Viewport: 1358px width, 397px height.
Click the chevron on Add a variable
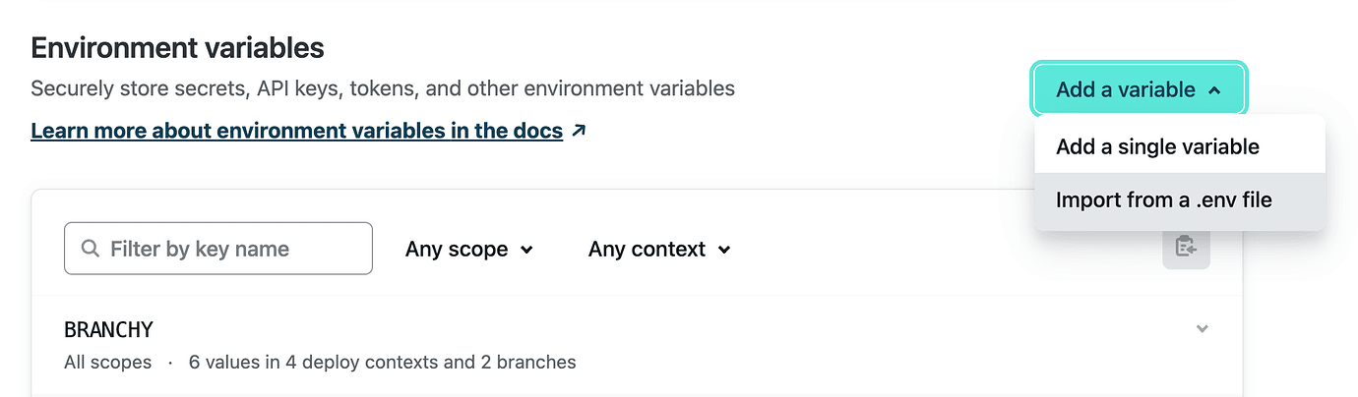[1214, 90]
